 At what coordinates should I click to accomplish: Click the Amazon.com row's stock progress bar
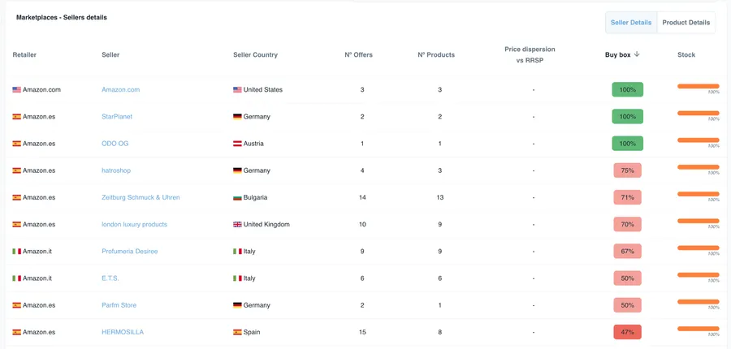point(698,86)
